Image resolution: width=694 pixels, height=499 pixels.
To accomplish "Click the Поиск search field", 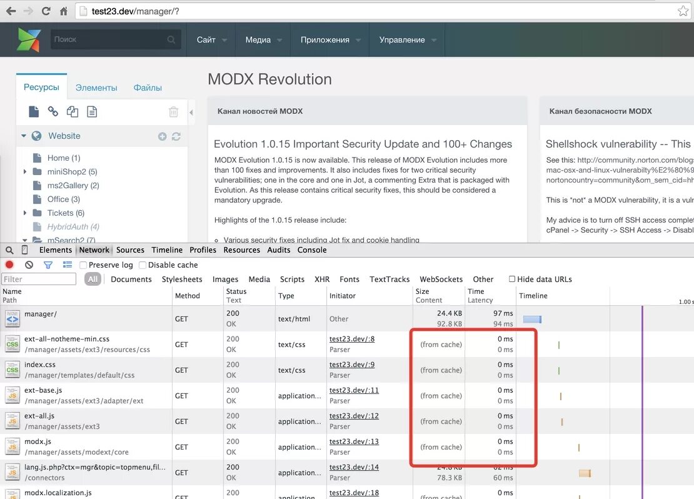I will coord(116,39).
